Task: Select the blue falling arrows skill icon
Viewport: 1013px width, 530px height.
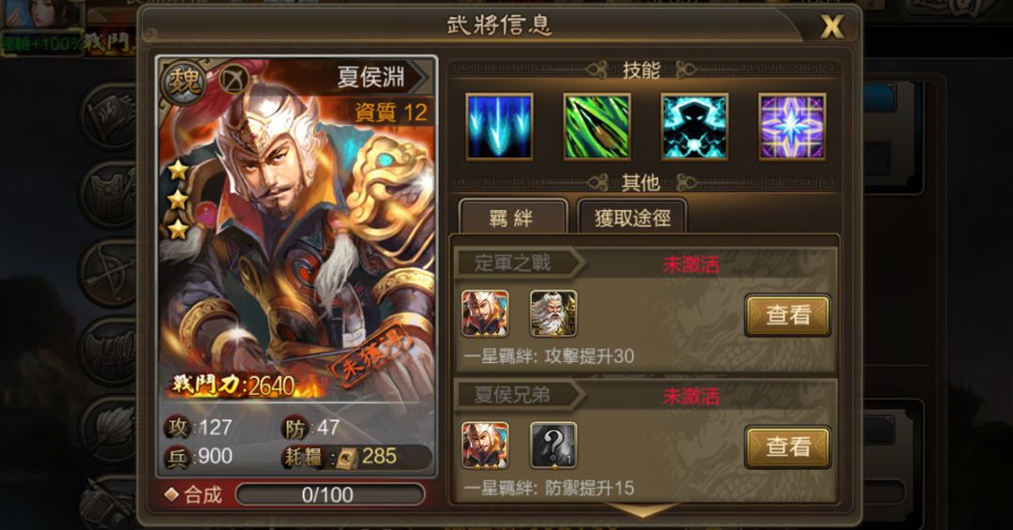Action: pyautogui.click(x=499, y=127)
